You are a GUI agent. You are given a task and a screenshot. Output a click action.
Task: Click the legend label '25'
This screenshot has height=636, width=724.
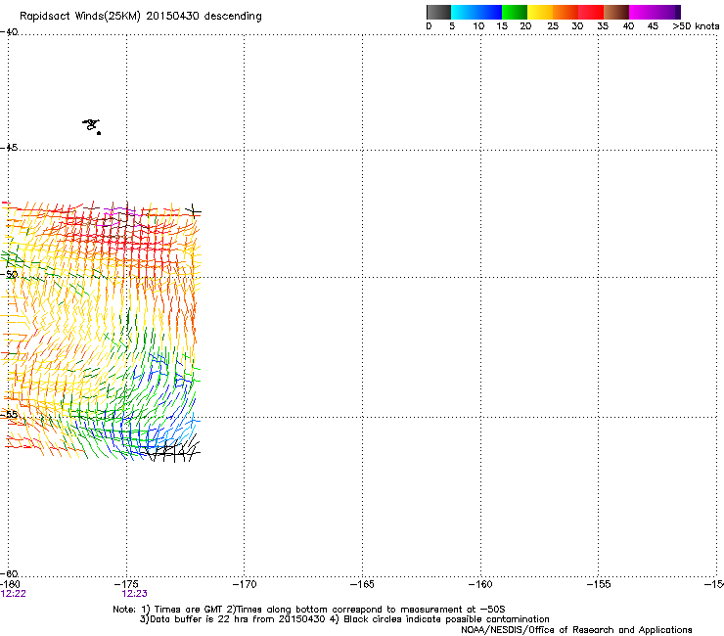pyautogui.click(x=553, y=26)
